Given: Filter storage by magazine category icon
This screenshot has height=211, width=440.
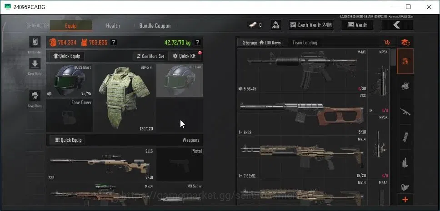Looking at the screenshot, I should (x=405, y=137).
